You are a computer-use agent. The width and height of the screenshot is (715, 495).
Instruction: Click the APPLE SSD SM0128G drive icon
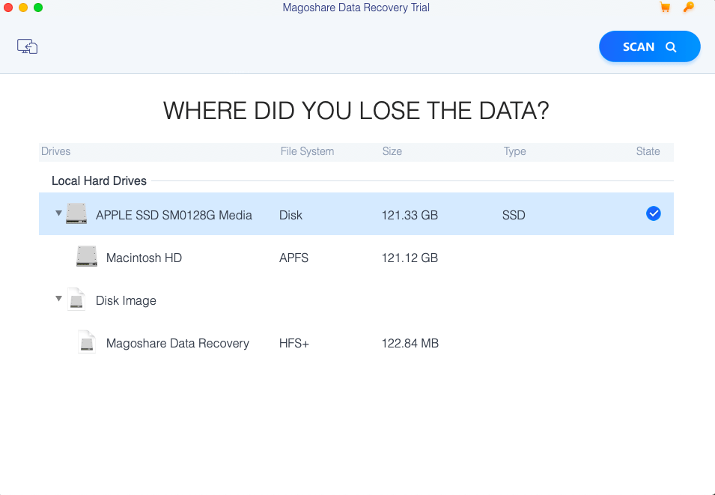(x=76, y=214)
